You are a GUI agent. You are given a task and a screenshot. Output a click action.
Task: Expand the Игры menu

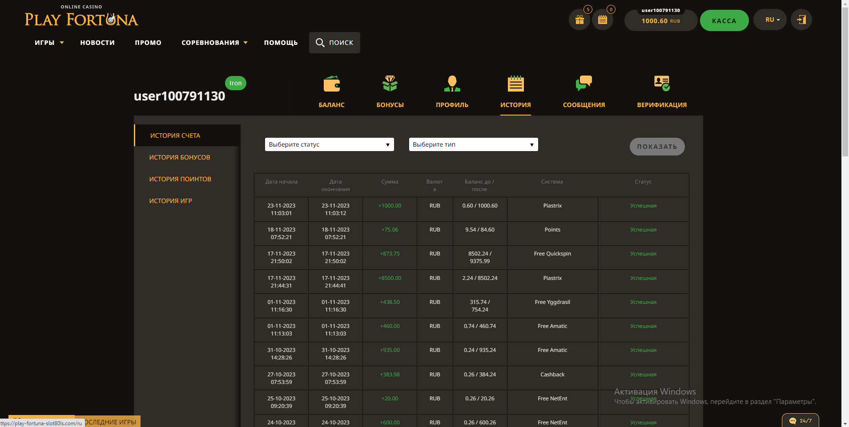(x=49, y=43)
